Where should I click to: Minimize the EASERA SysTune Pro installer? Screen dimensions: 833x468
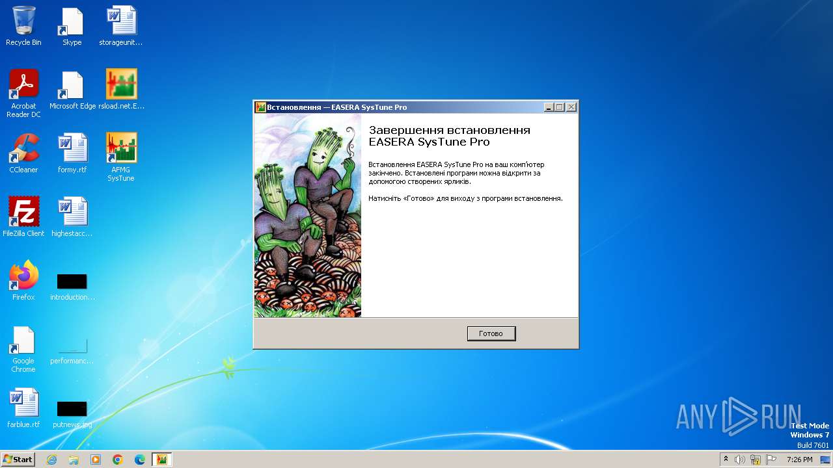coord(549,107)
